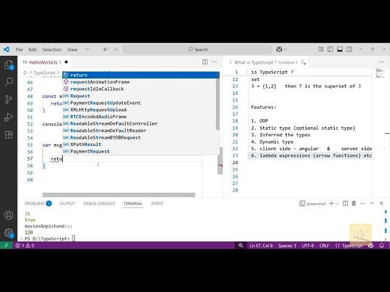Click the TypeScript breadcrumb segment
The width and height of the screenshot is (390, 292).
coord(44,73)
